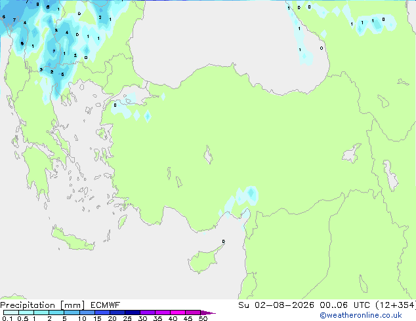Click the 35 legend scale label
This screenshot has width=416, height=321.
(x=157, y=318)
